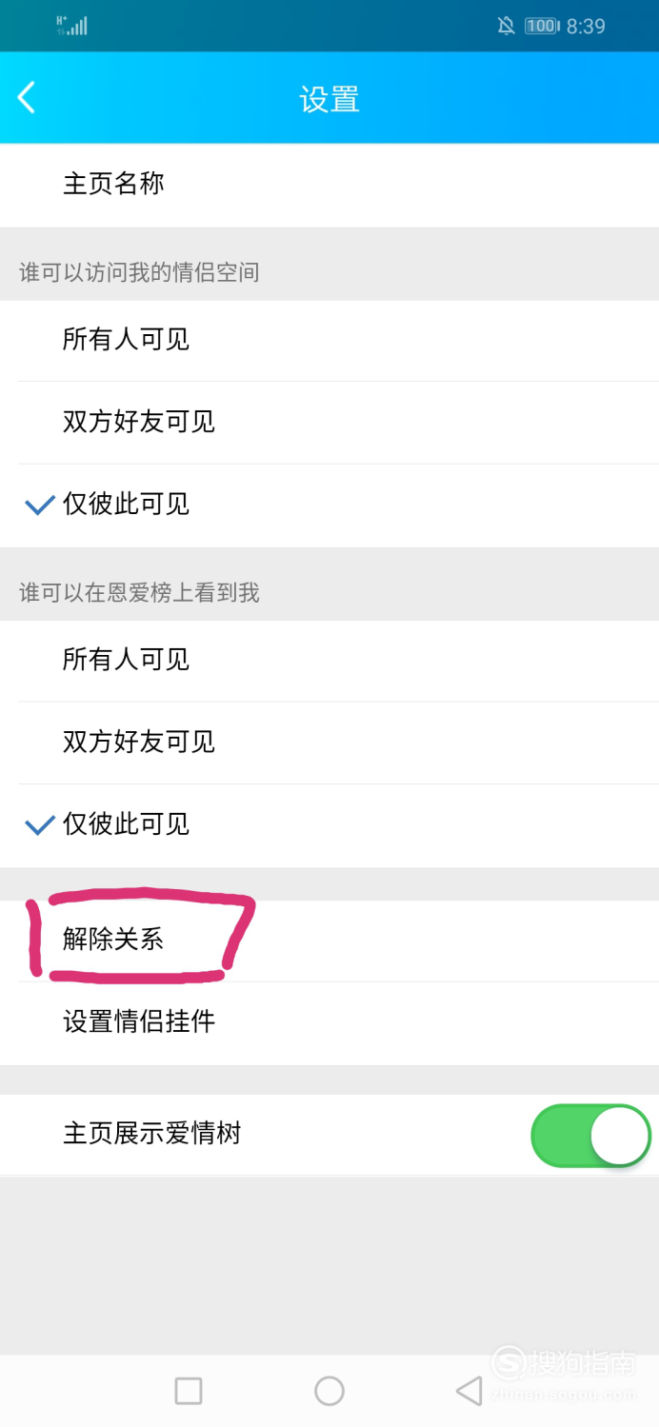Tap the signal strength bars icon
This screenshot has width=659, height=1427.
click(x=72, y=26)
